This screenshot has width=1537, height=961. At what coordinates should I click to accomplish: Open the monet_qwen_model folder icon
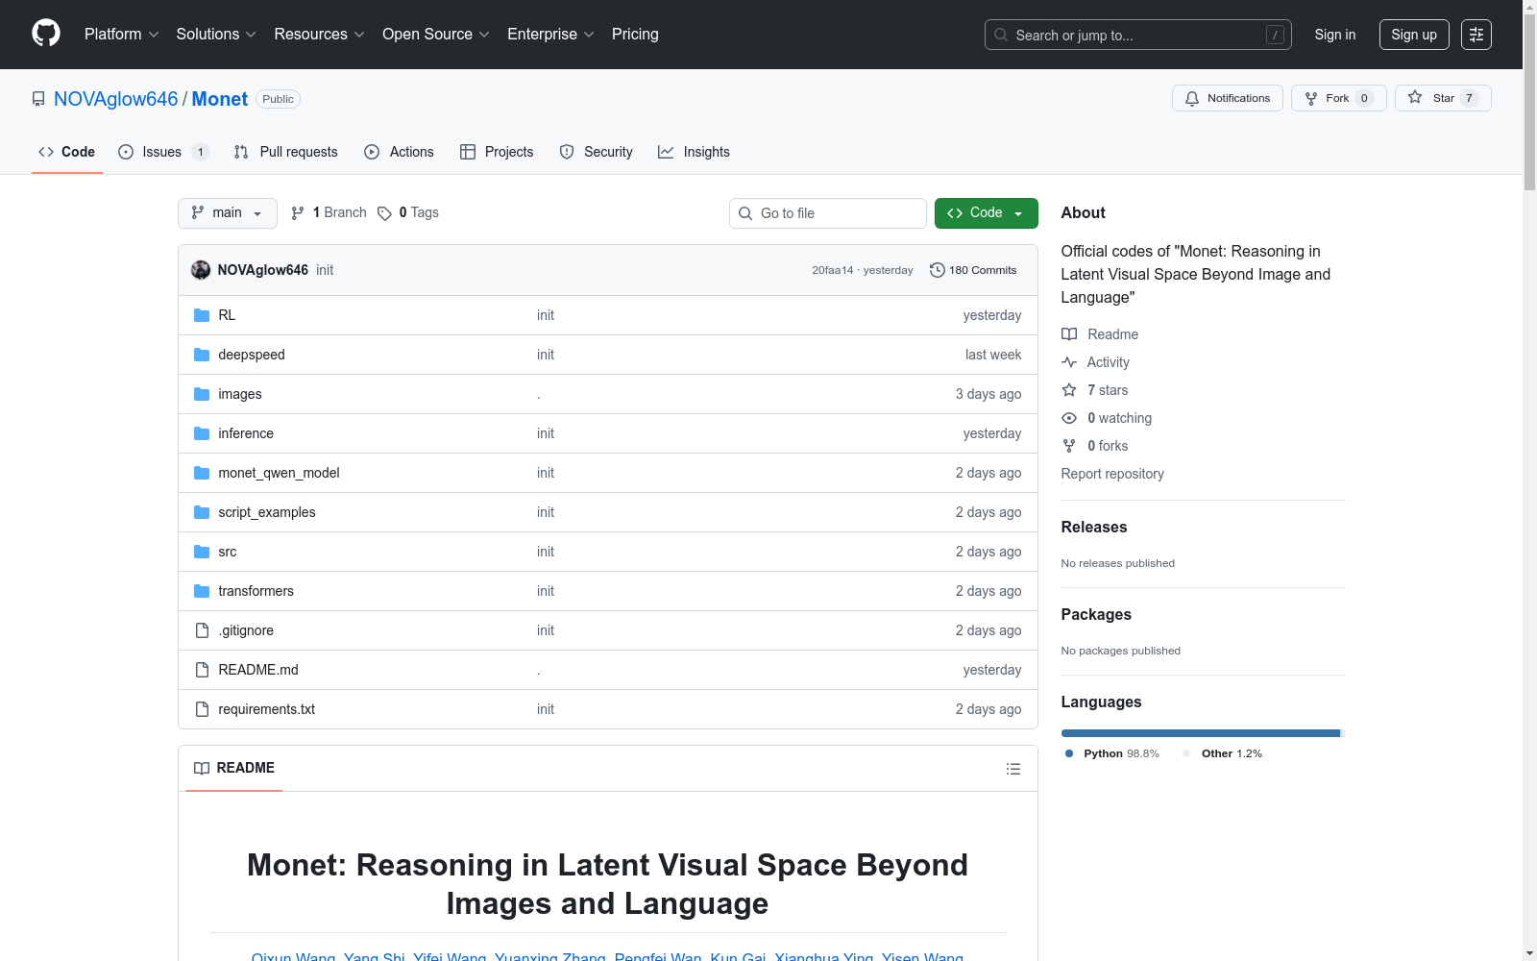202,473
